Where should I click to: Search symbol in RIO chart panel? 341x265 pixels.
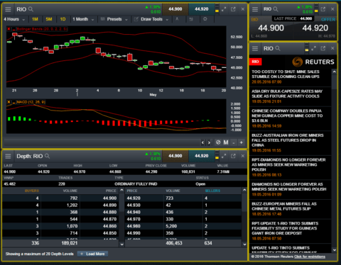31,9
